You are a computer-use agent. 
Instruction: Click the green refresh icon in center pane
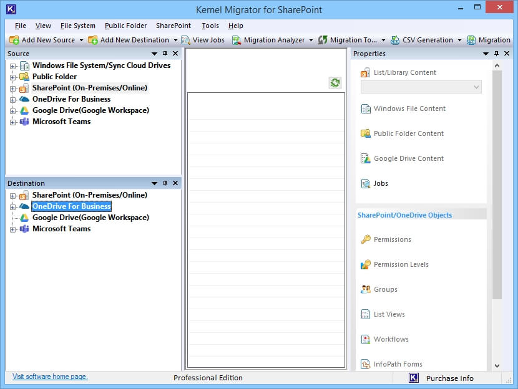click(335, 83)
